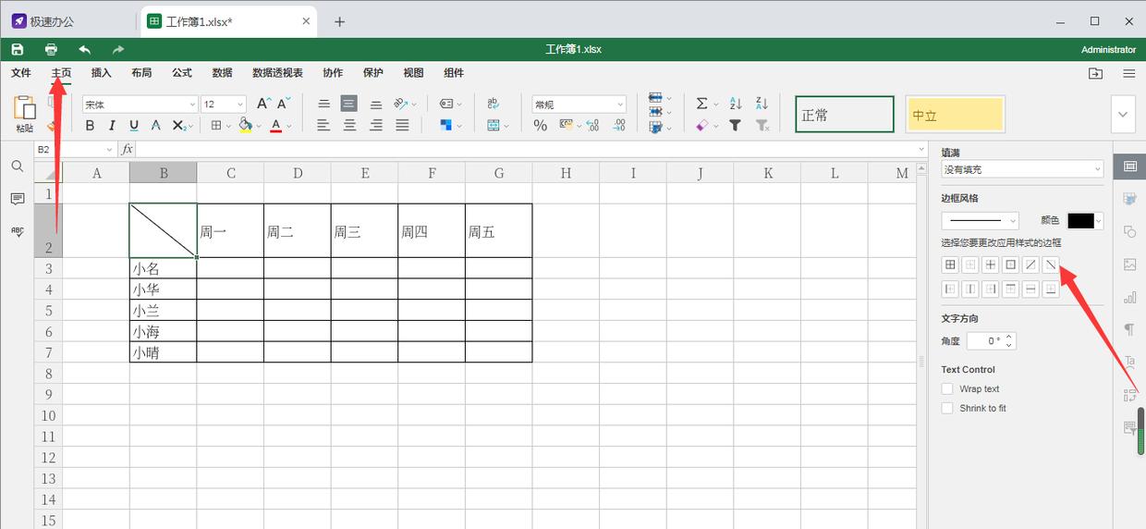Justify the text alignment
This screenshot has width=1146, height=529.
pos(403,126)
